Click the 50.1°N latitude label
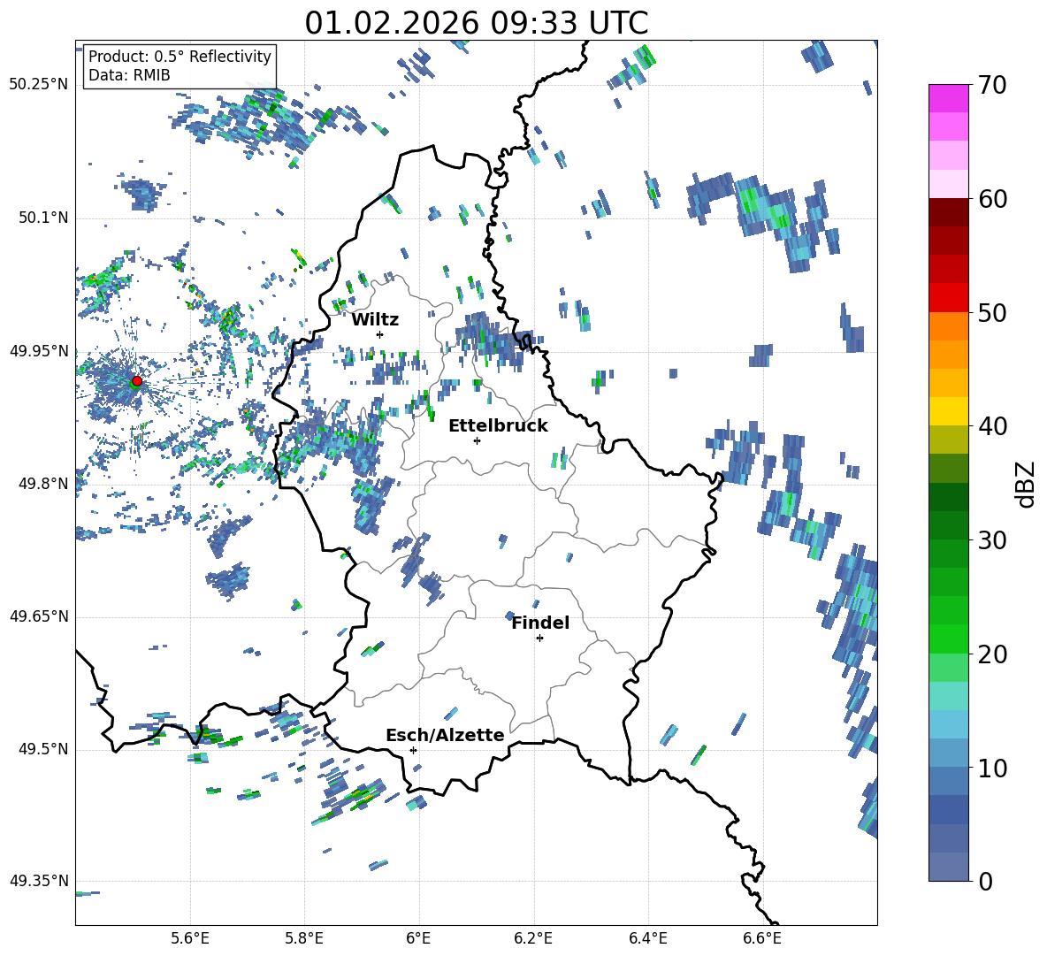1047x956 pixels. [42, 218]
